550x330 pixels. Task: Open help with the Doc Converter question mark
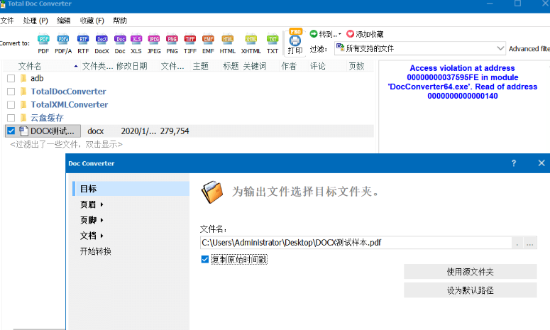coord(514,163)
